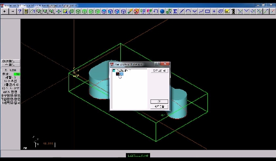Click the bottom button in the dialog
Screen dimensions: 276x161
pyautogui.click(x=159, y=106)
